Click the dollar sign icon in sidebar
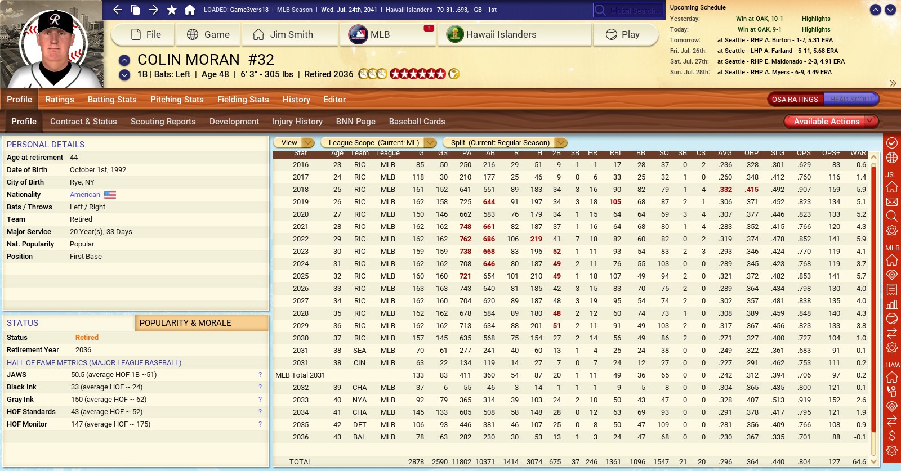The image size is (901, 471). click(x=892, y=436)
